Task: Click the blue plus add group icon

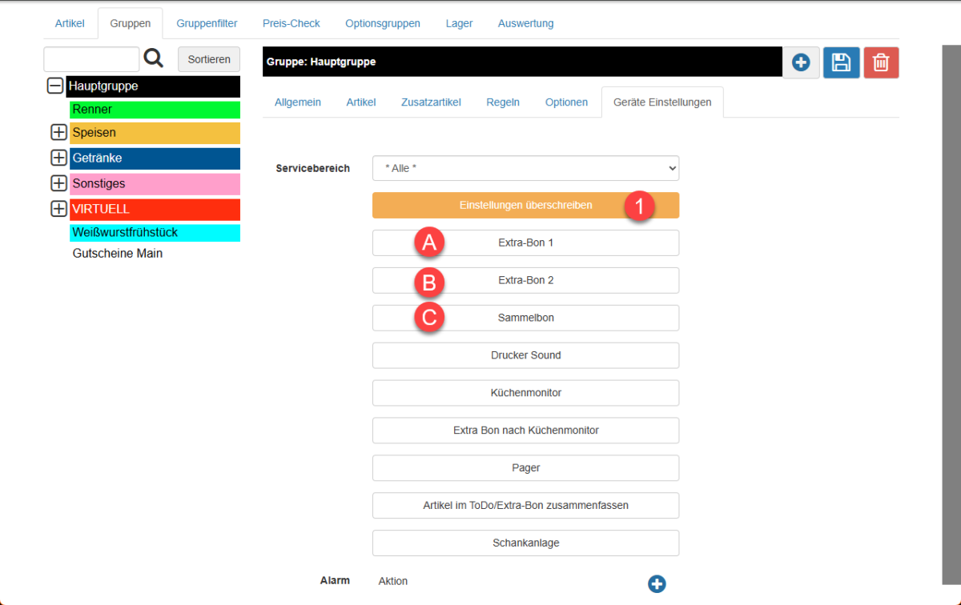Action: (x=801, y=62)
